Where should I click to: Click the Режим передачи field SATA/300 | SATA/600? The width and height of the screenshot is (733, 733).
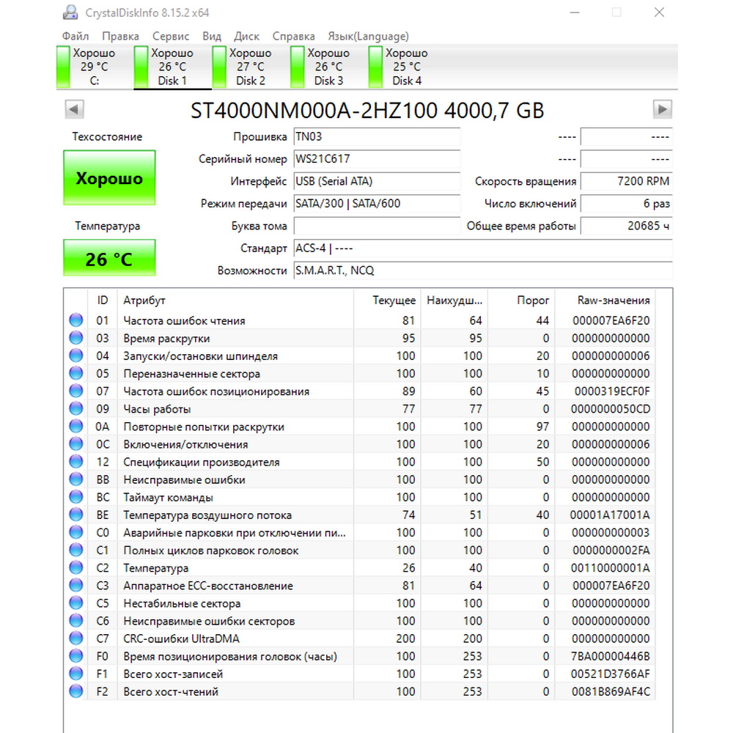377,204
